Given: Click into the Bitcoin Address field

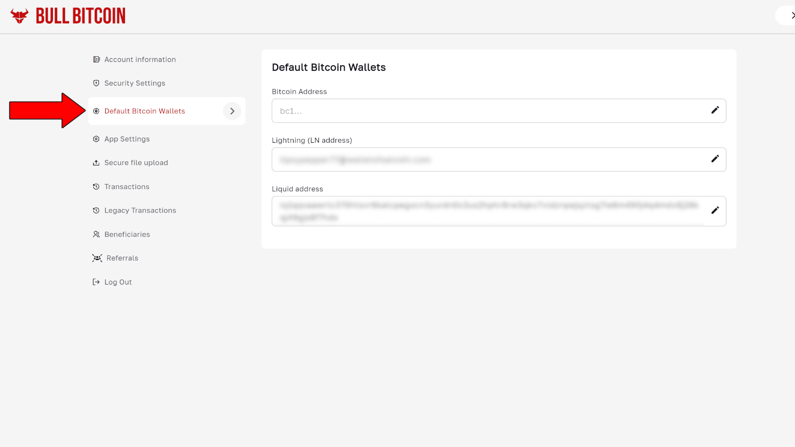Looking at the screenshot, I should point(499,111).
